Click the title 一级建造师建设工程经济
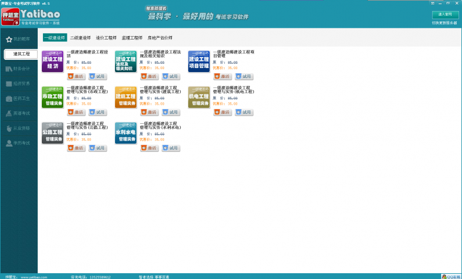The height and width of the screenshot is (279, 462). (x=88, y=53)
